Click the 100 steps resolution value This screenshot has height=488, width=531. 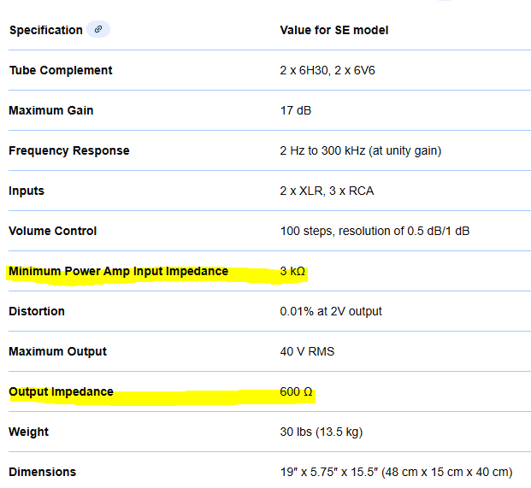coord(375,231)
